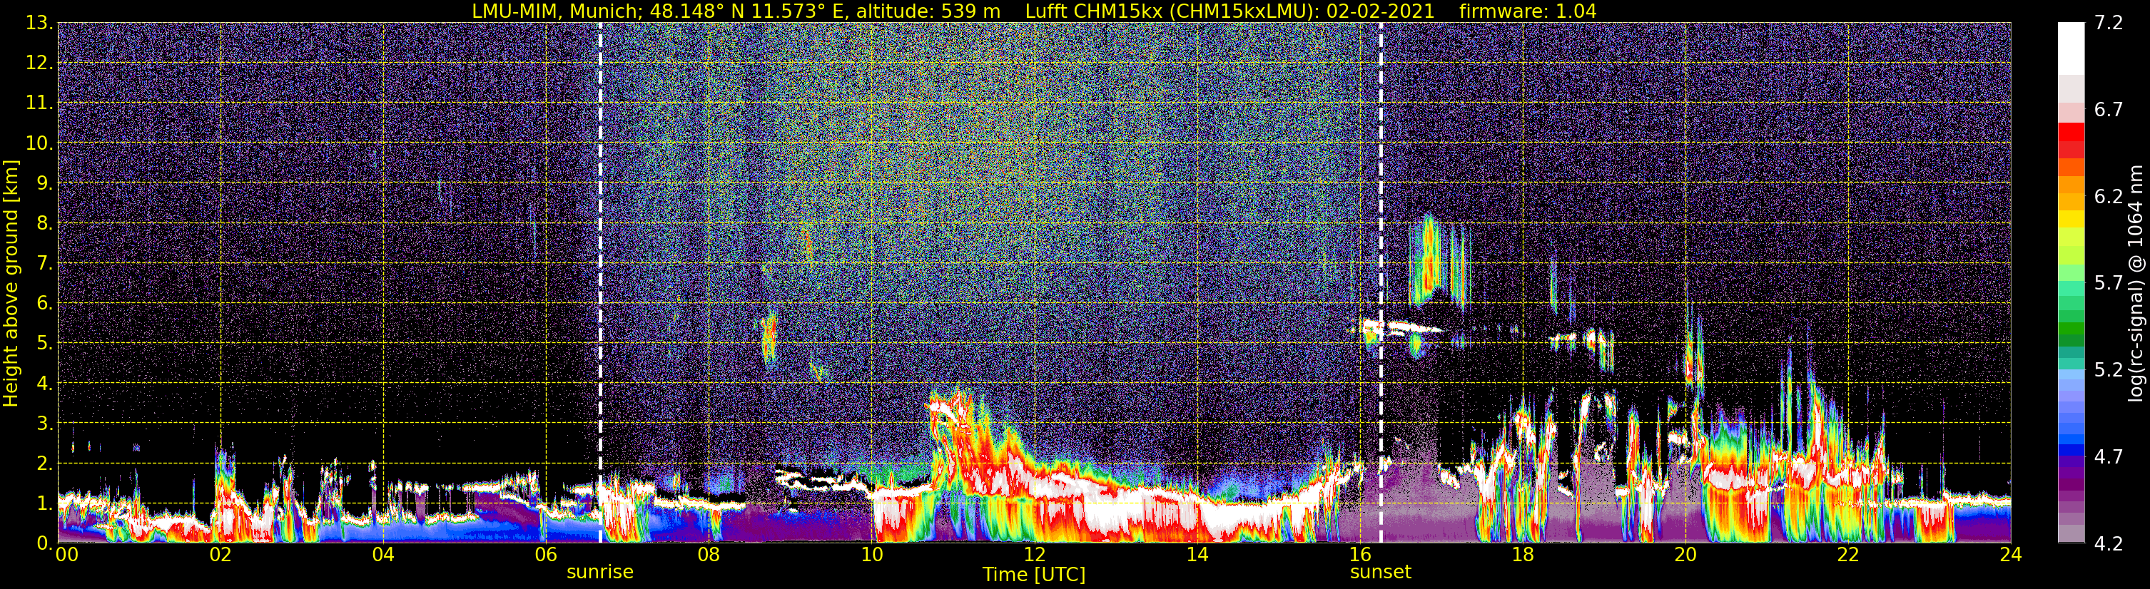Click the white dashed sunset marker line
The width and height of the screenshot is (2150, 589).
[x=1381, y=282]
